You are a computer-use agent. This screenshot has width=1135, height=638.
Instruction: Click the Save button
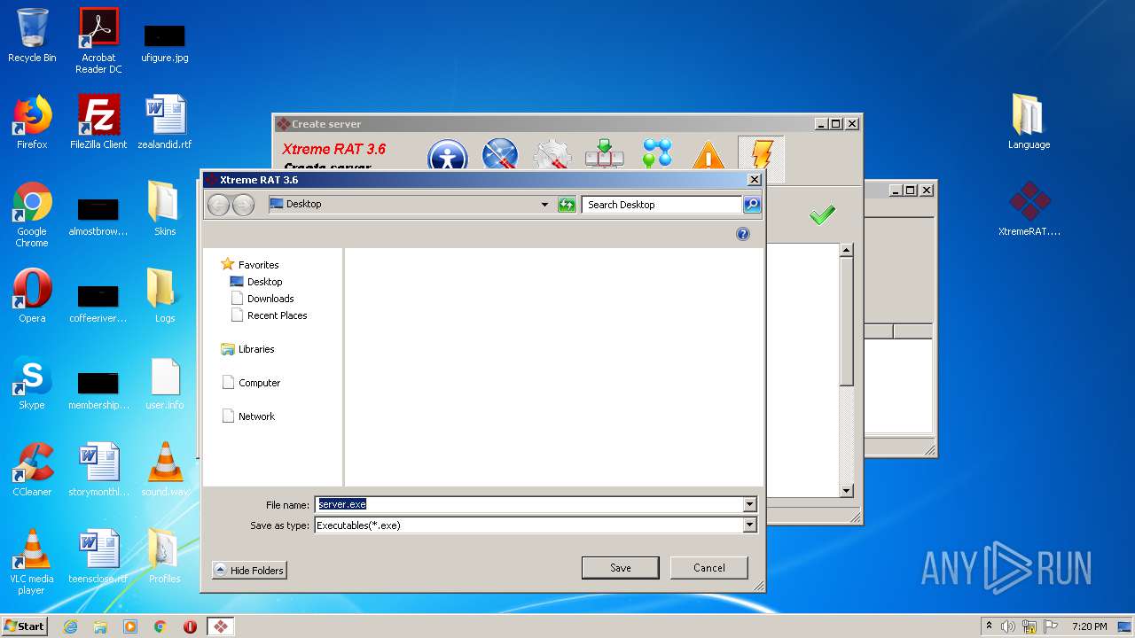[621, 568]
